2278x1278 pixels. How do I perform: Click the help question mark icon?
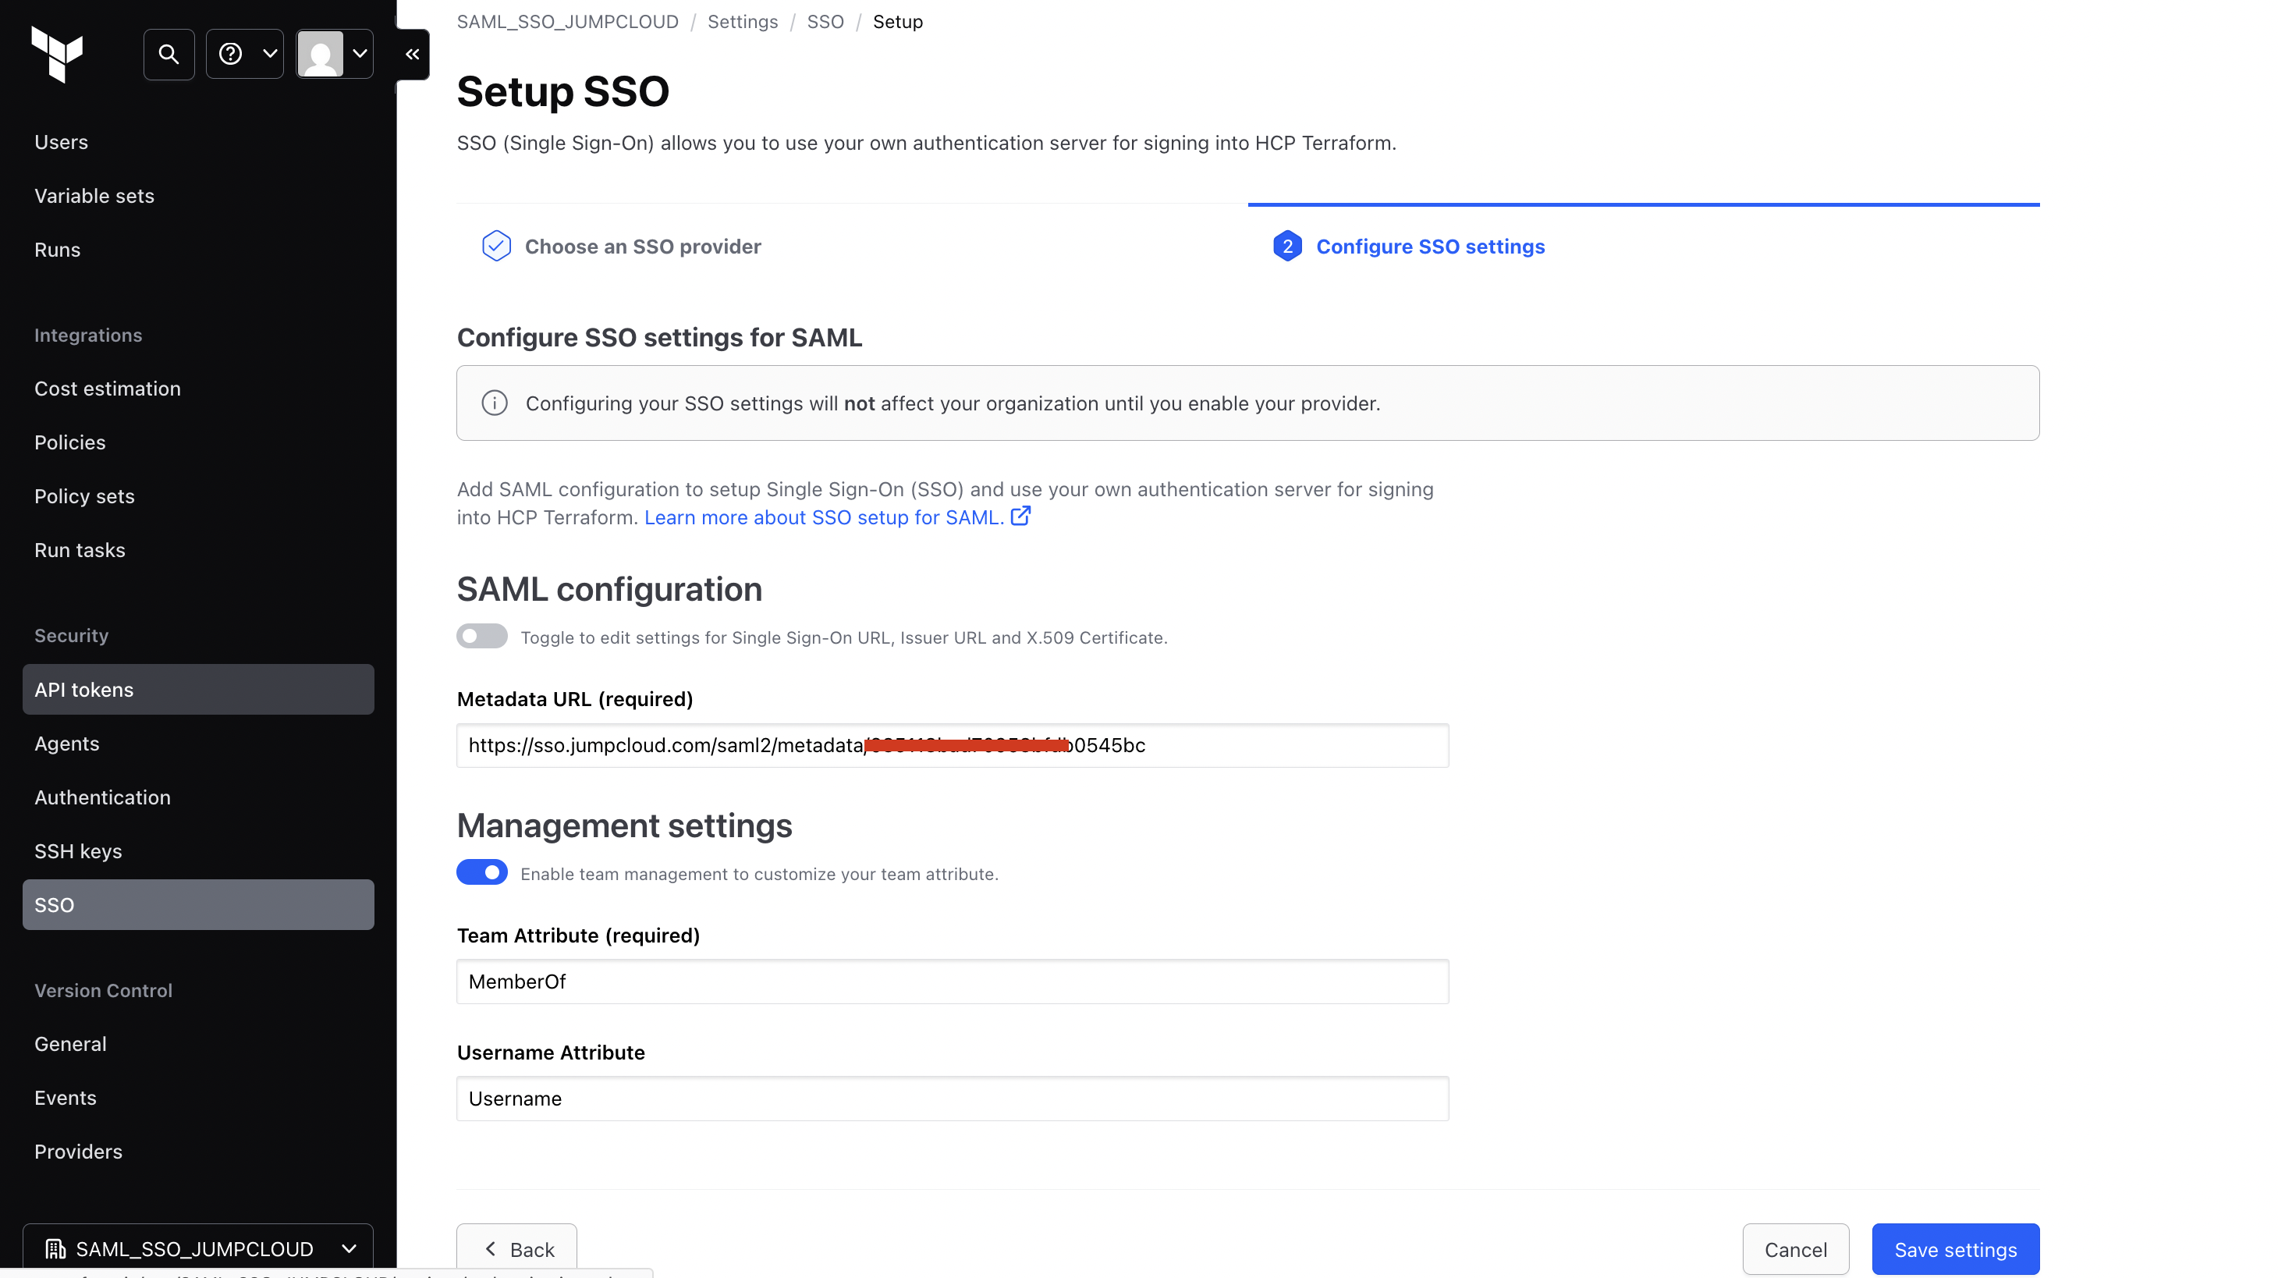pyautogui.click(x=231, y=54)
